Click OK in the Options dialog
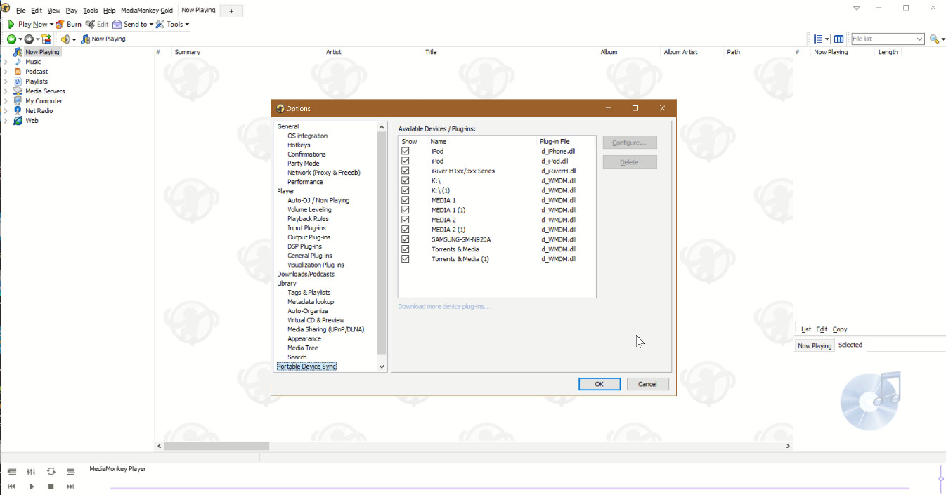This screenshot has height=495, width=946. (599, 384)
